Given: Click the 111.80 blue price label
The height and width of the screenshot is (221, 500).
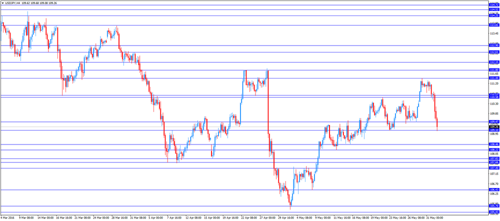Looking at the screenshot, I should (494, 70).
